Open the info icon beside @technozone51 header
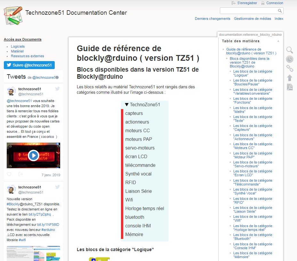Screen dimensions: 297x261 (56, 77)
